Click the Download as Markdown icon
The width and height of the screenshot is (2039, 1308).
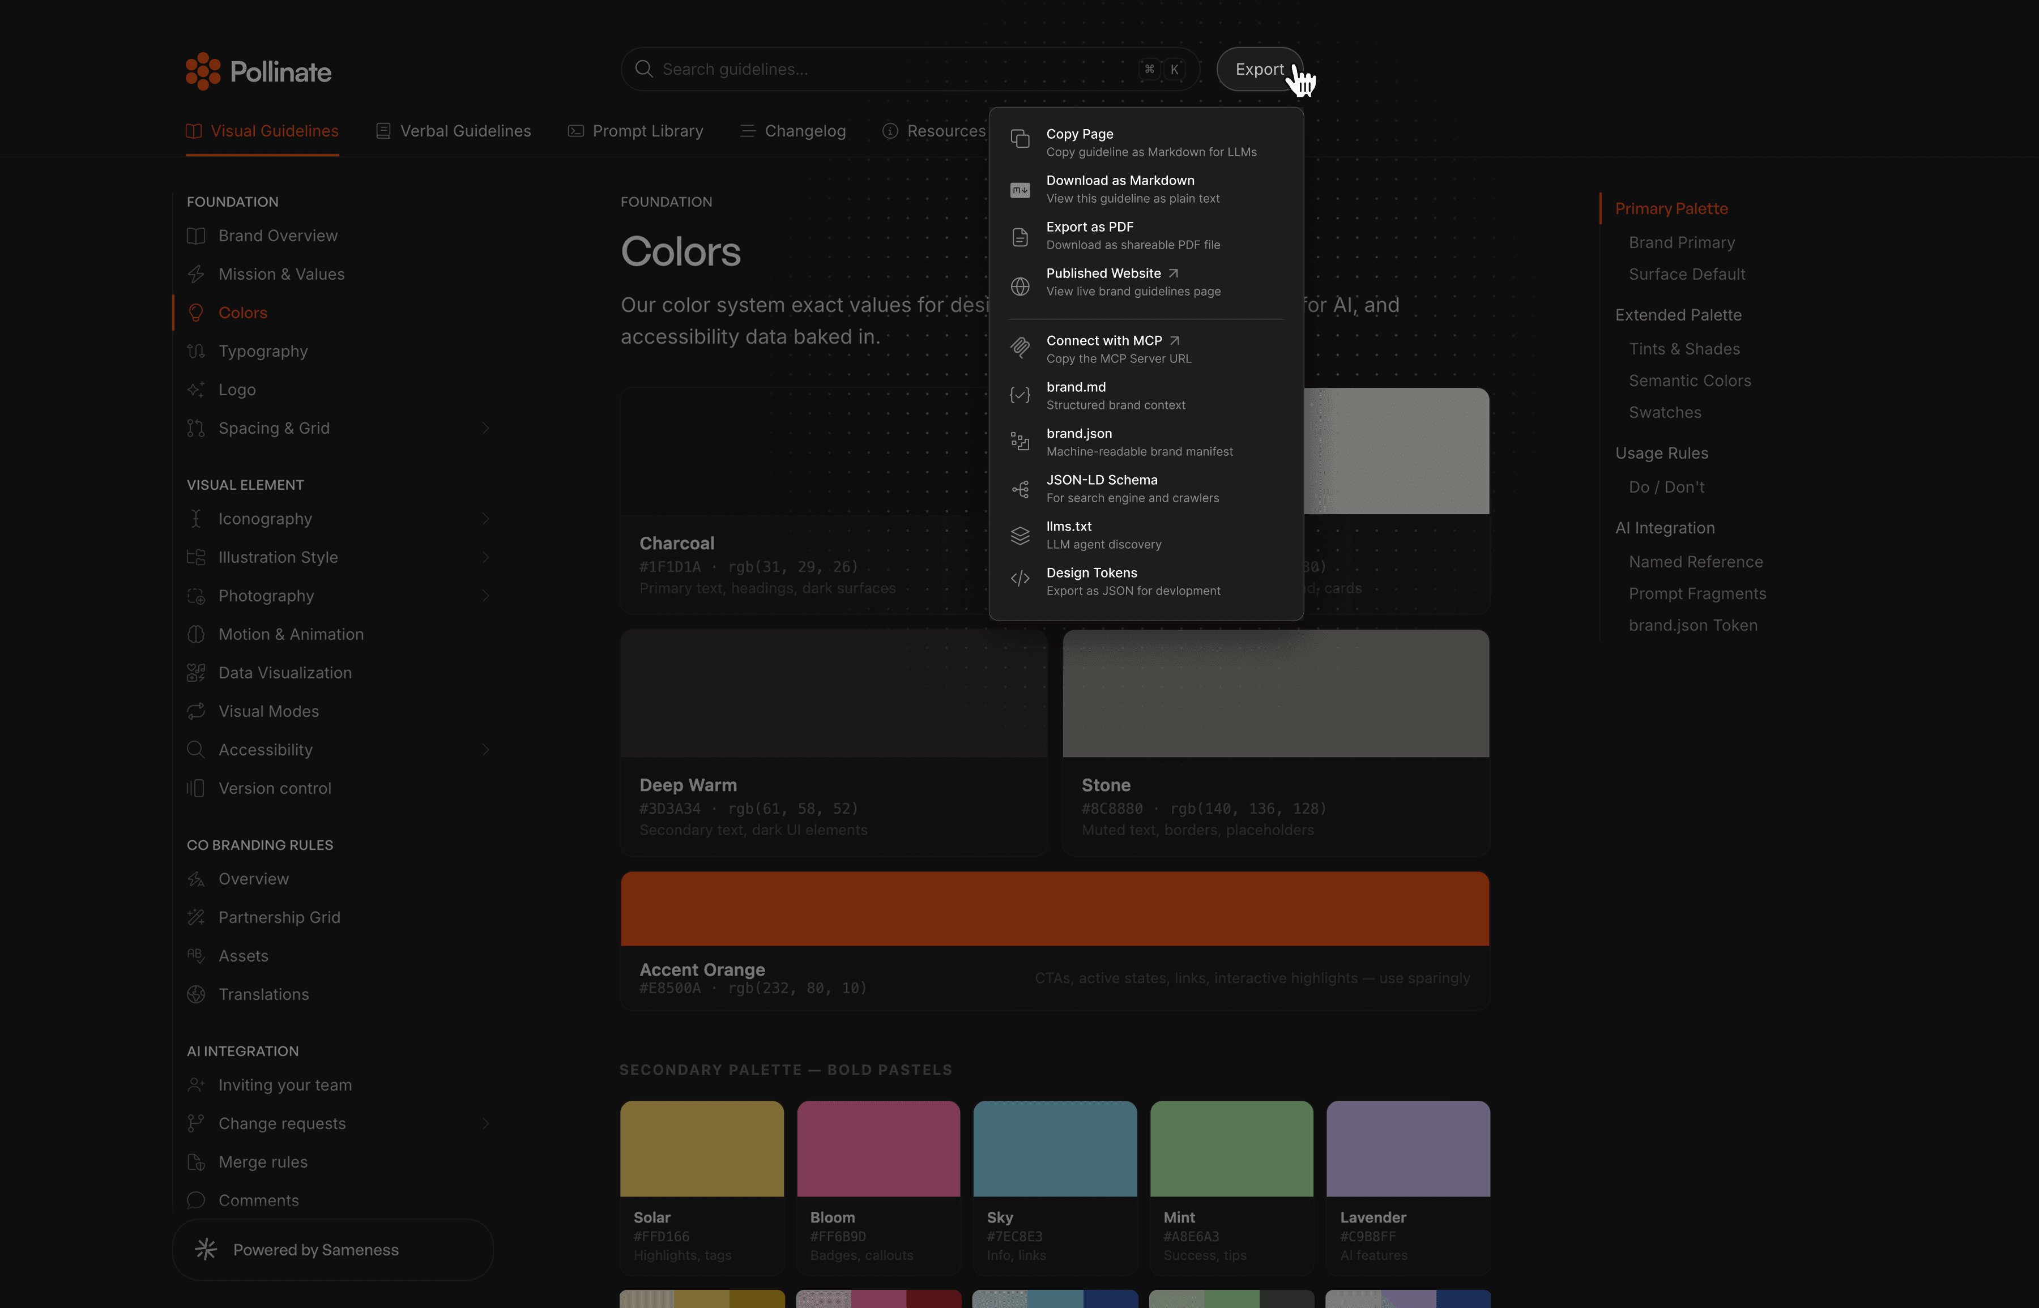[x=1020, y=189]
